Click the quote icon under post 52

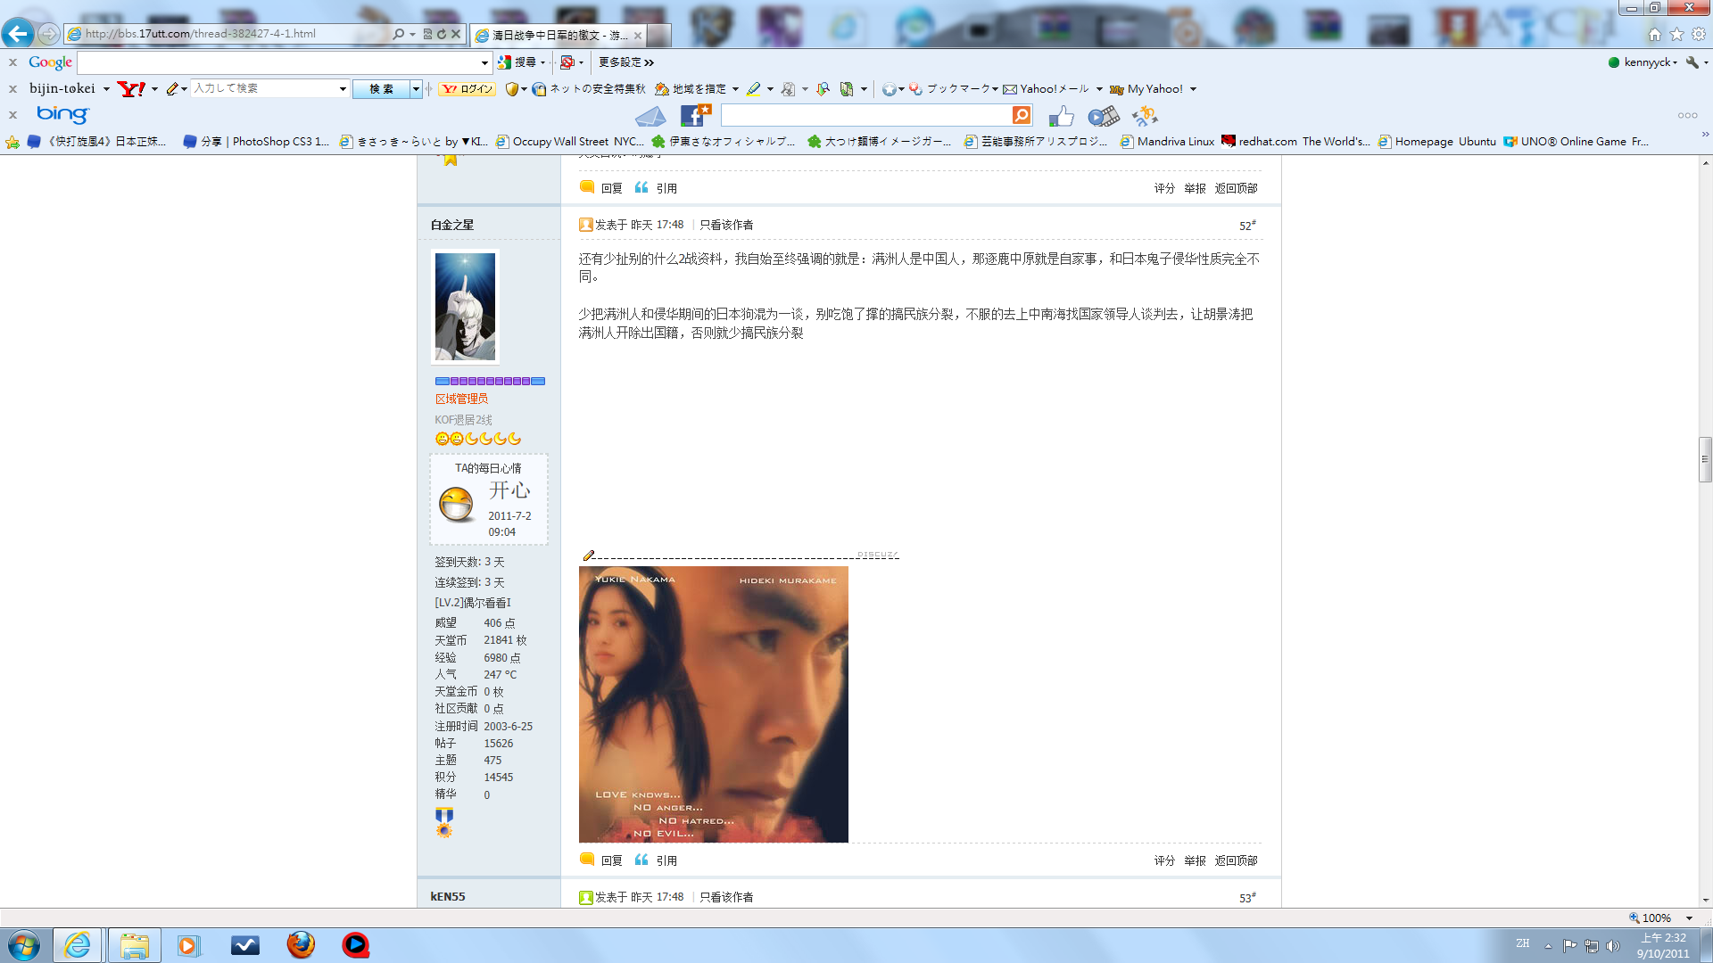pyautogui.click(x=641, y=860)
